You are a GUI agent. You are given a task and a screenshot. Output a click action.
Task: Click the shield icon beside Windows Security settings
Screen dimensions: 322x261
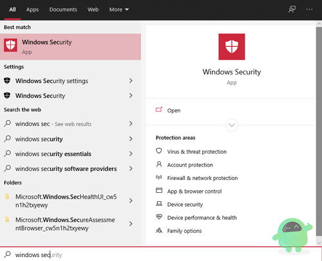point(7,81)
